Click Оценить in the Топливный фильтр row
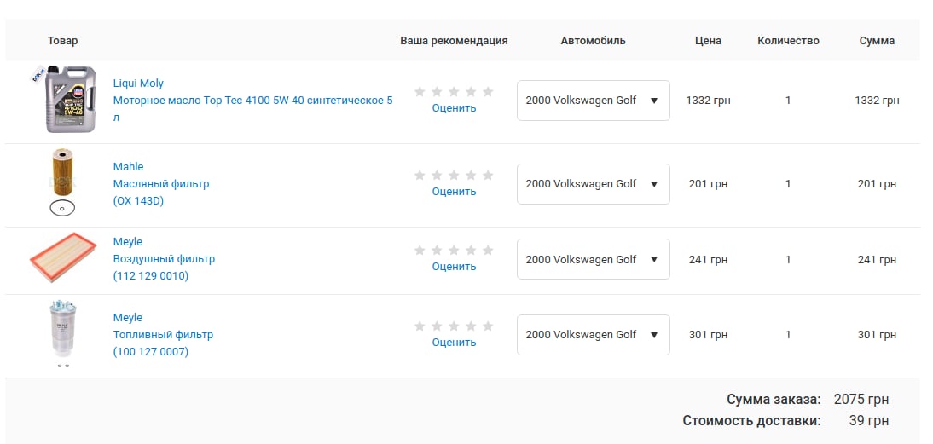This screenshot has width=933, height=444. coord(454,343)
